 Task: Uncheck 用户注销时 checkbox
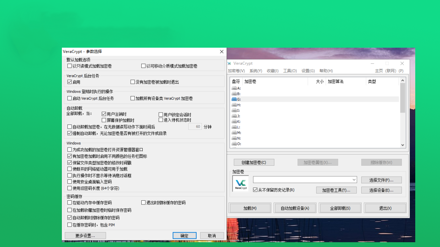click(x=104, y=114)
